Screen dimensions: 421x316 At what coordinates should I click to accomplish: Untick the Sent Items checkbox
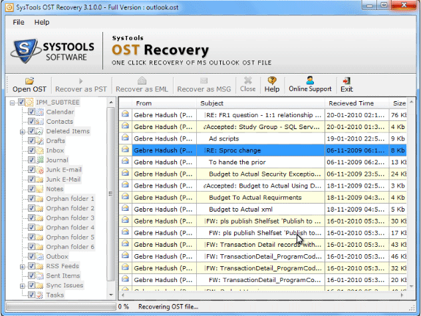pyautogui.click(x=31, y=275)
